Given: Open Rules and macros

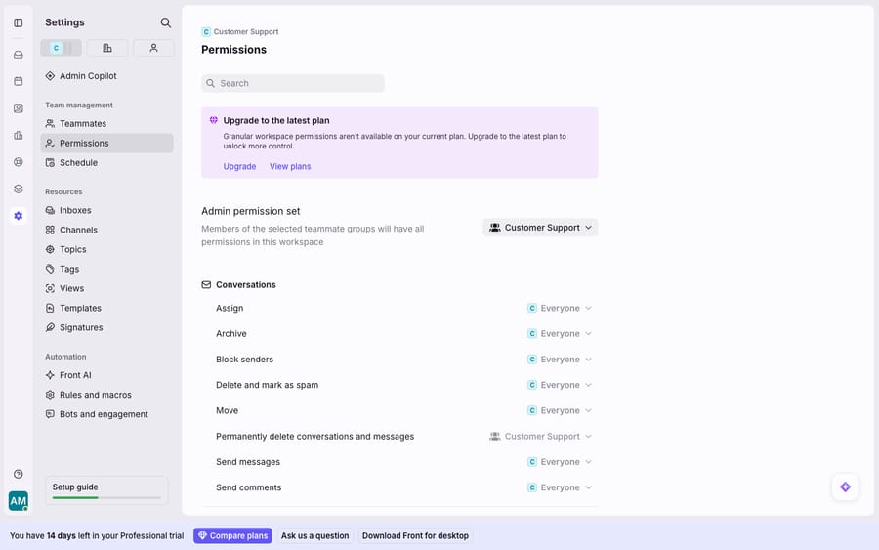Looking at the screenshot, I should (x=106, y=395).
